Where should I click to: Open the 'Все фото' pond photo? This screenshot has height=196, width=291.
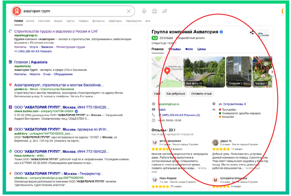click(x=204, y=72)
